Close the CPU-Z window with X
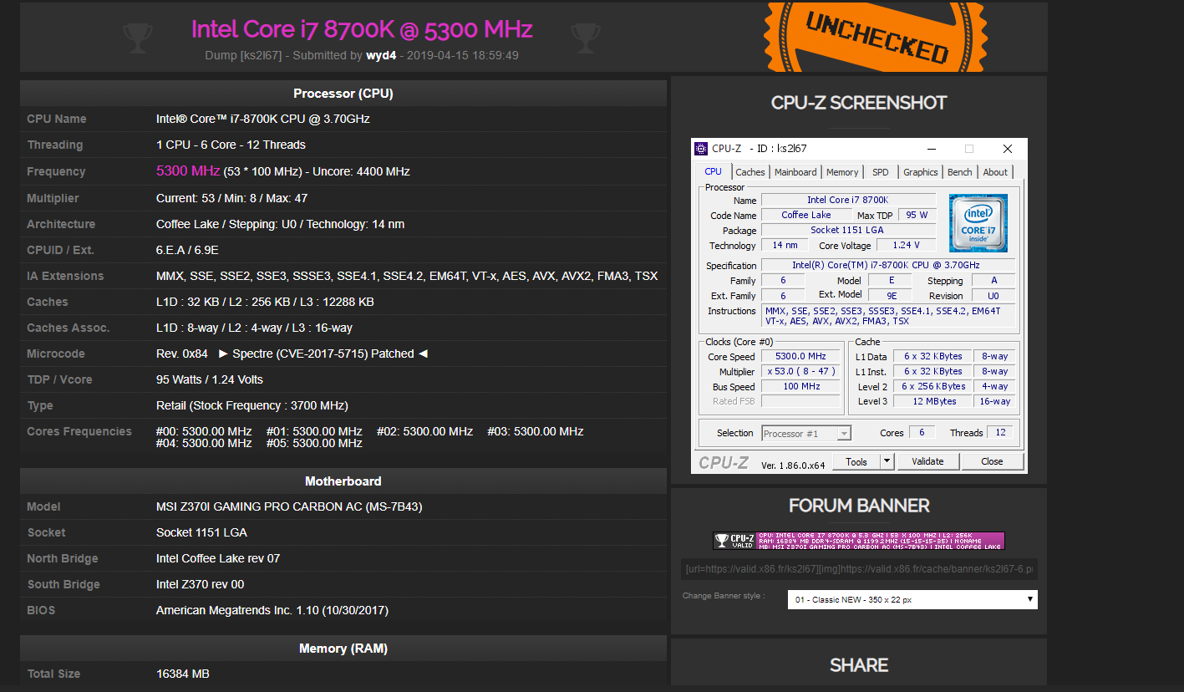 pos(1008,149)
